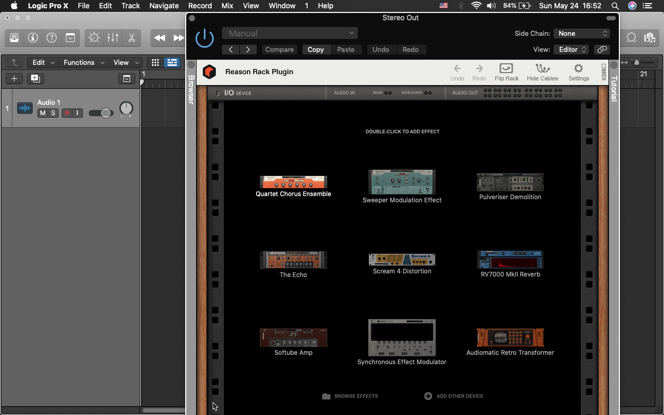This screenshot has height=415, width=664.
Task: Select The Echo device
Action: [294, 265]
